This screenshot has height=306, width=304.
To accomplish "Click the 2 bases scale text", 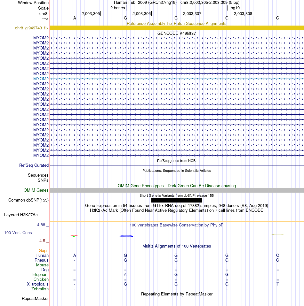I will pyautogui.click(x=117, y=8).
